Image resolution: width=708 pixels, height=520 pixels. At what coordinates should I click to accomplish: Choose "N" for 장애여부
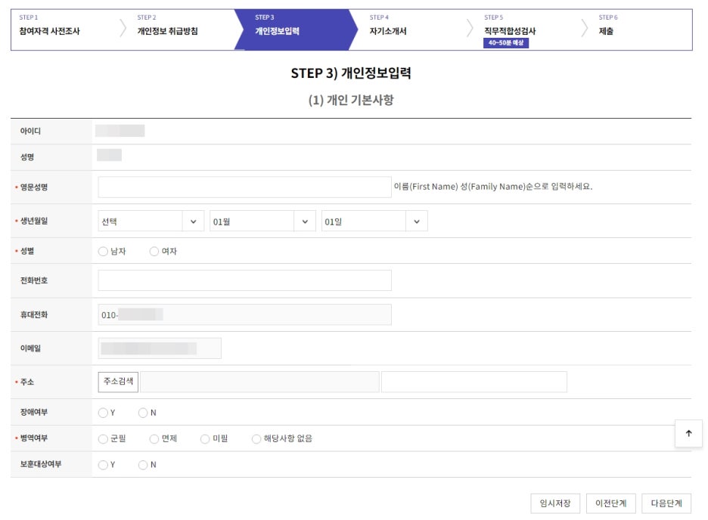[x=144, y=413]
